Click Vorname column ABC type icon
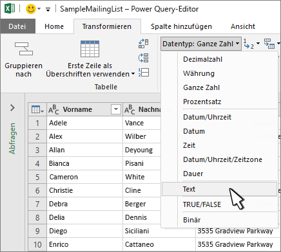 pyautogui.click(x=53, y=109)
